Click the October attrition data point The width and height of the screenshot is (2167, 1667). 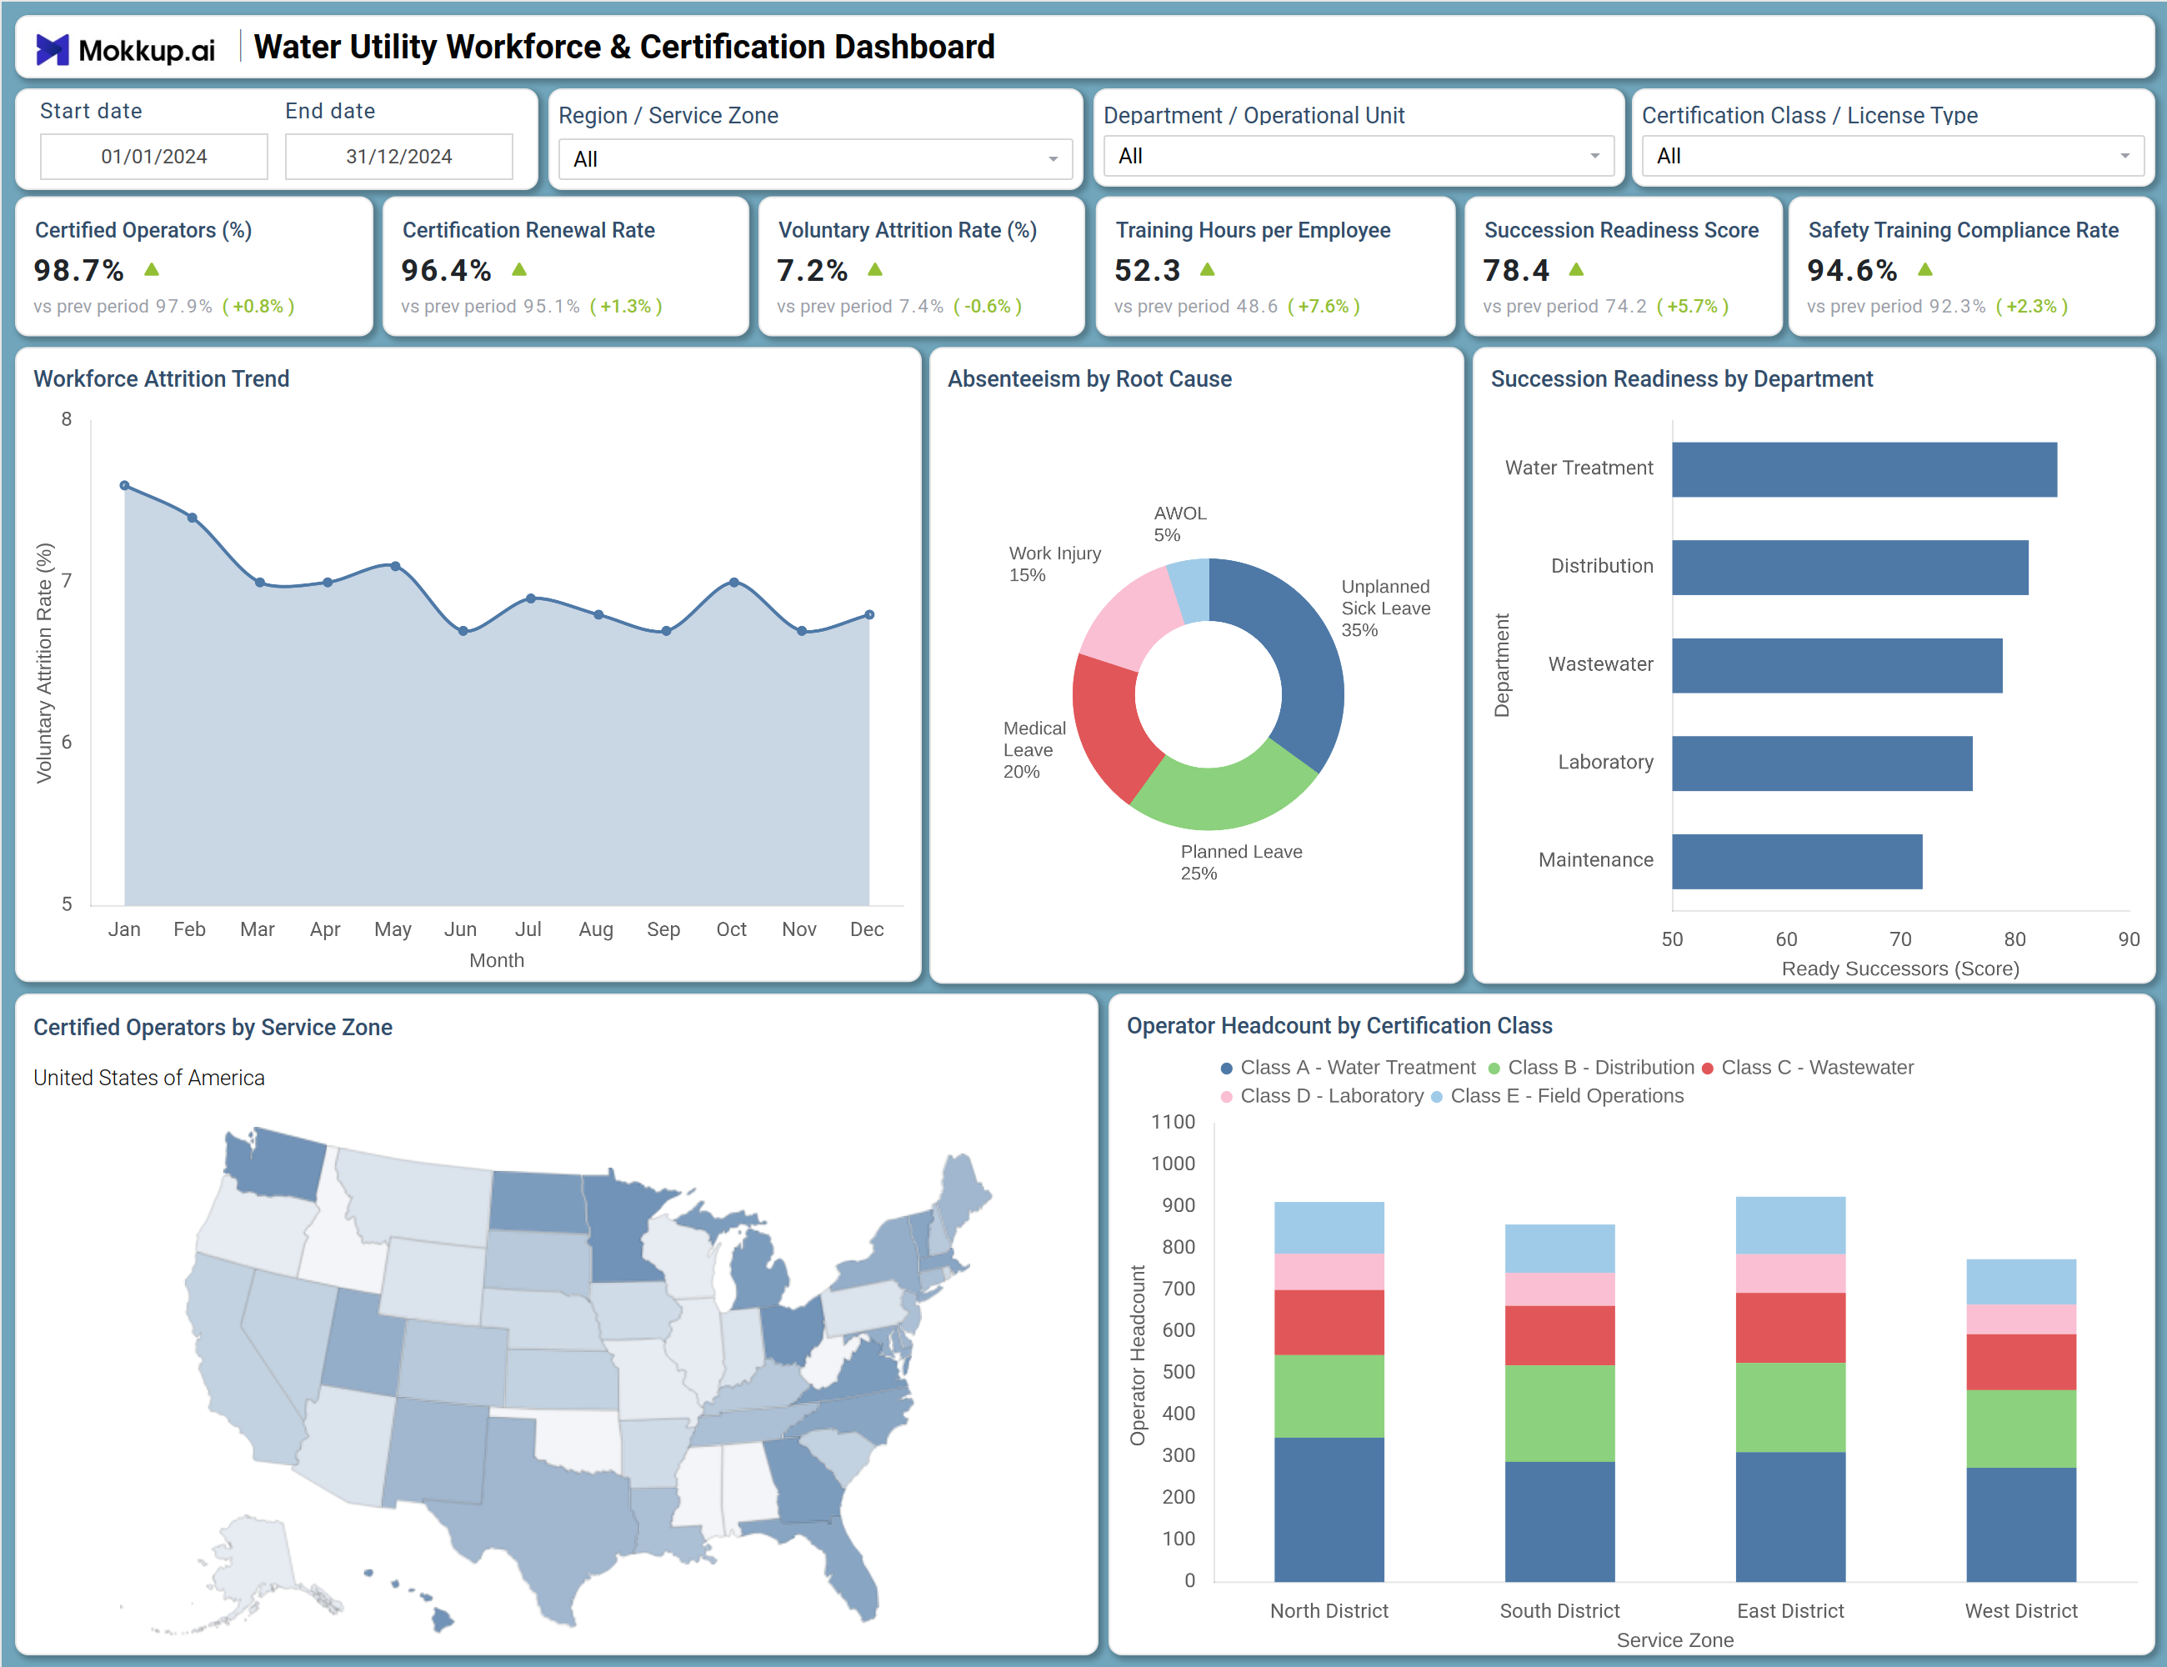click(x=733, y=583)
